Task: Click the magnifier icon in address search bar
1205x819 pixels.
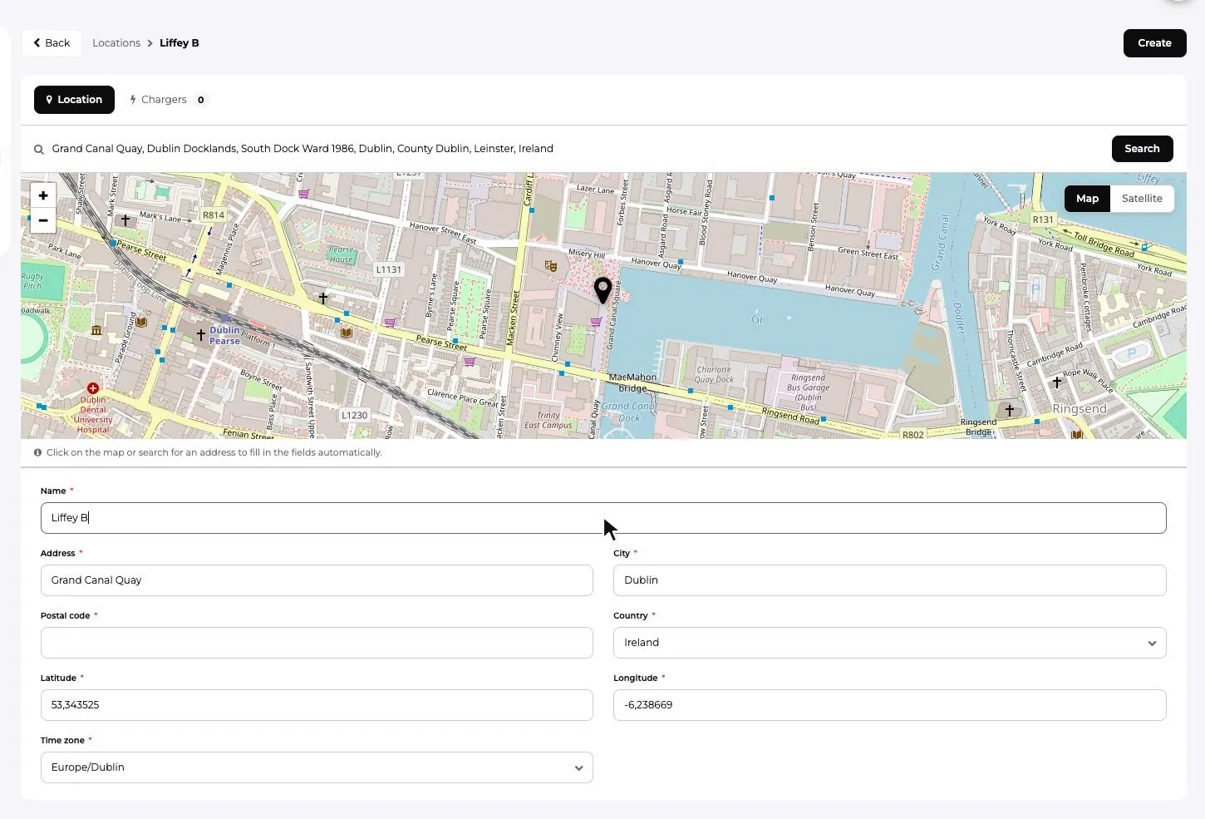Action: 38,150
